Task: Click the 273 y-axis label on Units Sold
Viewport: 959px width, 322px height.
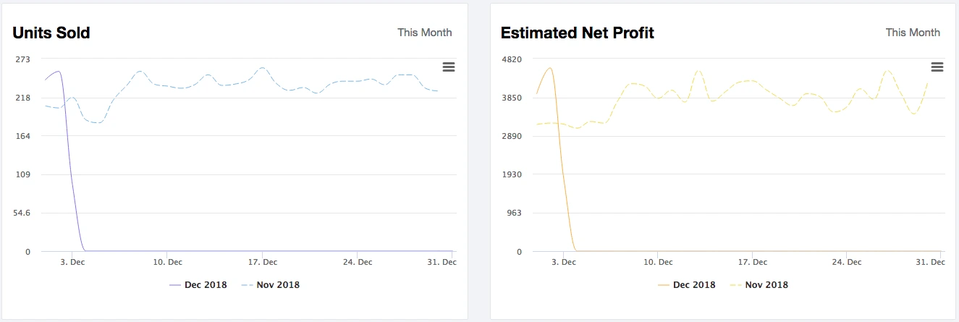Action: [23, 59]
